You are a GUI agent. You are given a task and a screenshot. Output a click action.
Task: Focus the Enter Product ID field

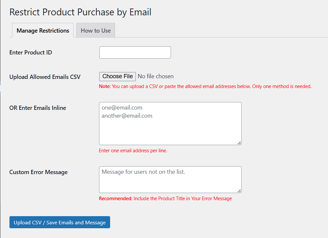point(135,52)
